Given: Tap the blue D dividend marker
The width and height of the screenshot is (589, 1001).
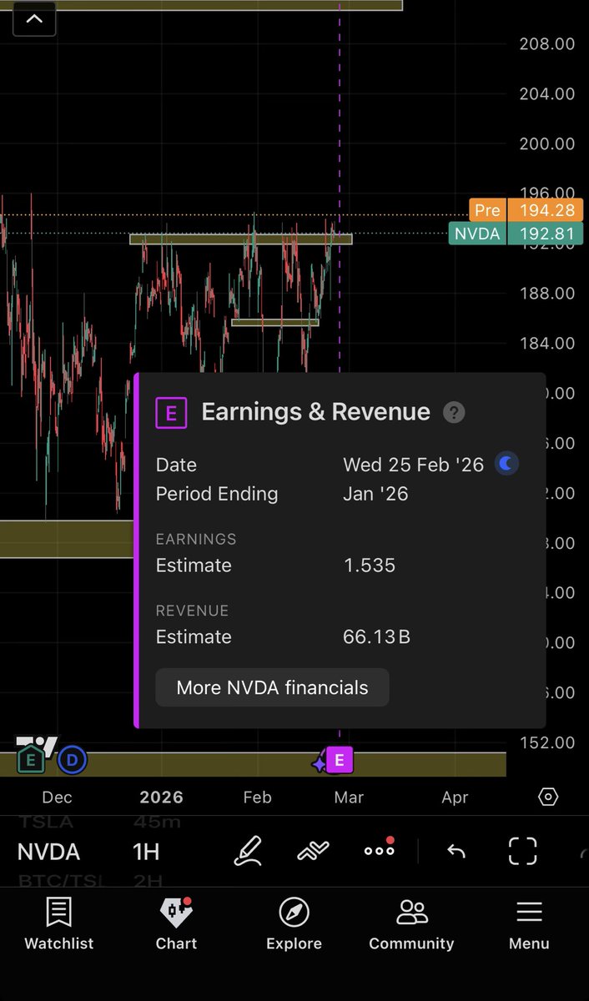Looking at the screenshot, I should pyautogui.click(x=73, y=760).
